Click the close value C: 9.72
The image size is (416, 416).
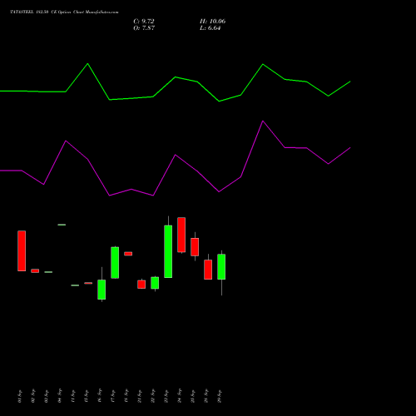tap(144, 22)
